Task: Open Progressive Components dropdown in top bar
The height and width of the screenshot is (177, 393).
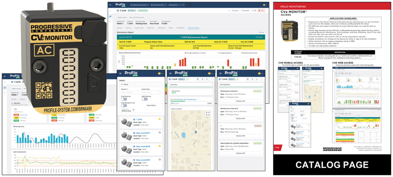Action: coord(140,5)
